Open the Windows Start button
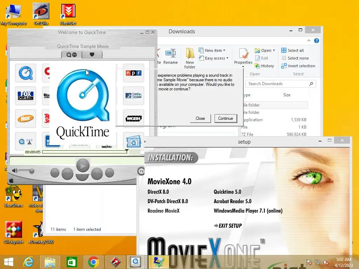Viewport: 359px width, 269px height. 9,262
